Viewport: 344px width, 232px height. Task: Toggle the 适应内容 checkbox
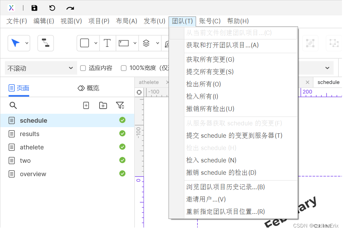pyautogui.click(x=83, y=68)
